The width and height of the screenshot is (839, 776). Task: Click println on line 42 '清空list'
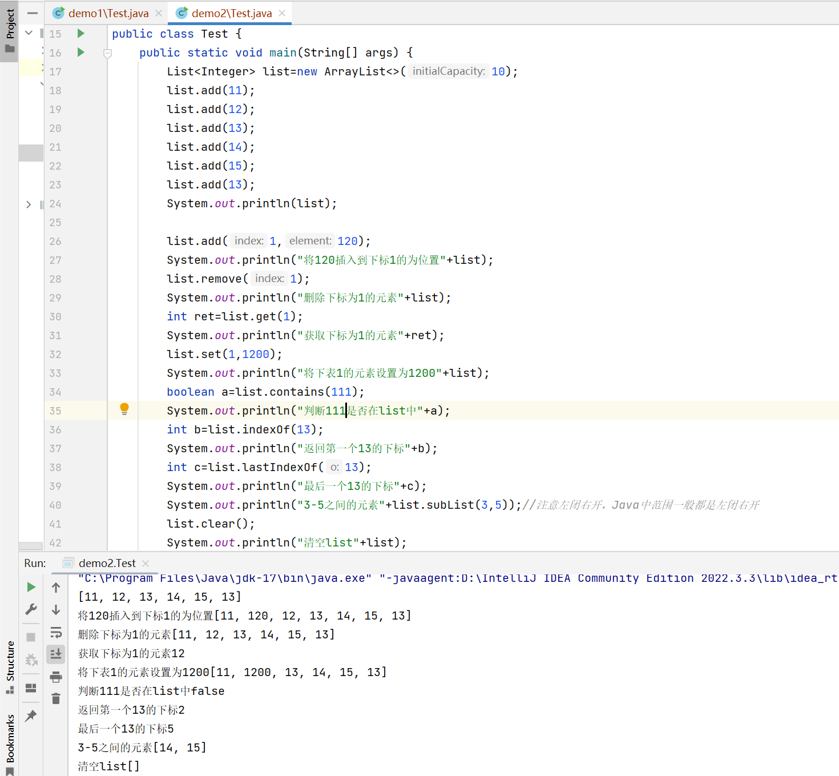click(287, 542)
